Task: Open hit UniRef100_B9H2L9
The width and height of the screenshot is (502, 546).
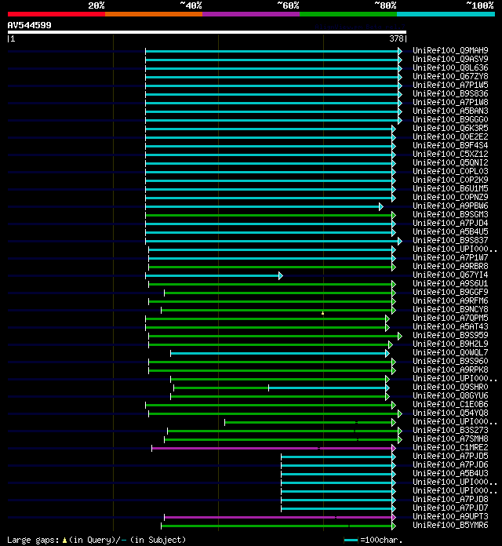Action: click(450, 344)
